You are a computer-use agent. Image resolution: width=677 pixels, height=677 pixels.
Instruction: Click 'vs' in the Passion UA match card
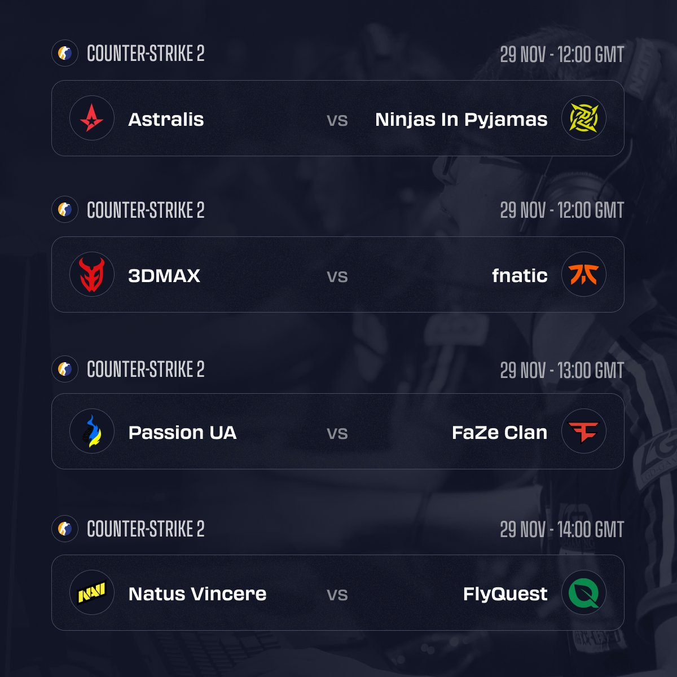[x=337, y=433]
